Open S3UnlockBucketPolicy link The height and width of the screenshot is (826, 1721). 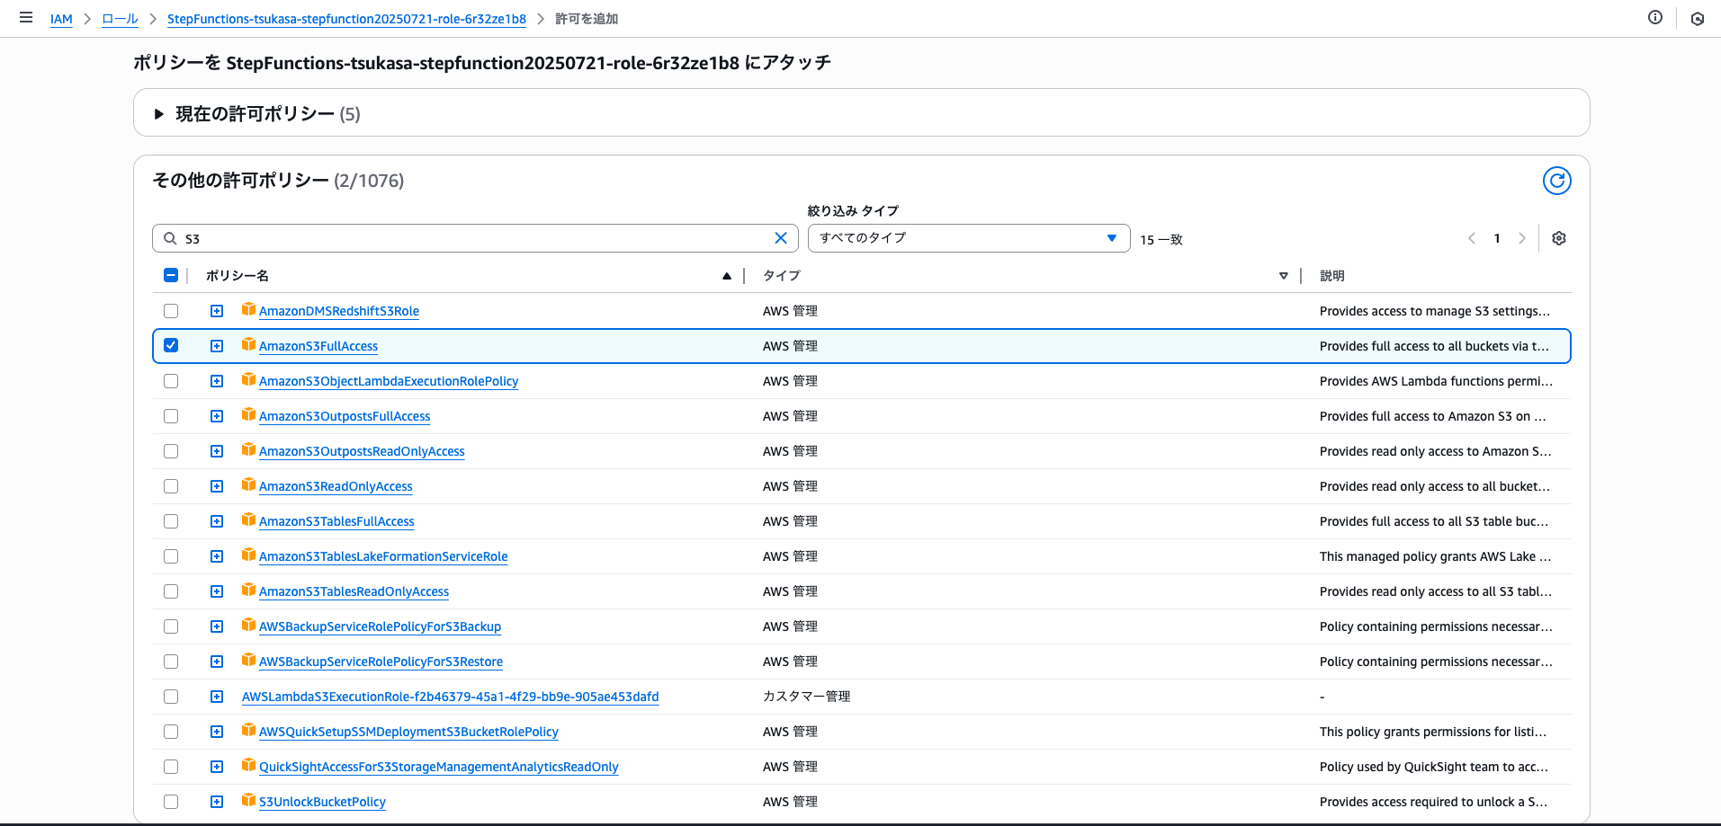click(322, 802)
